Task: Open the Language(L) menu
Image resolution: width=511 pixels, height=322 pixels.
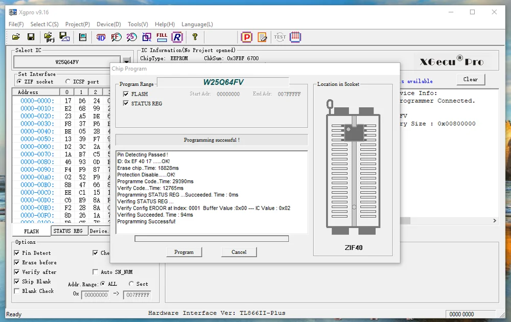Action: coord(197,24)
